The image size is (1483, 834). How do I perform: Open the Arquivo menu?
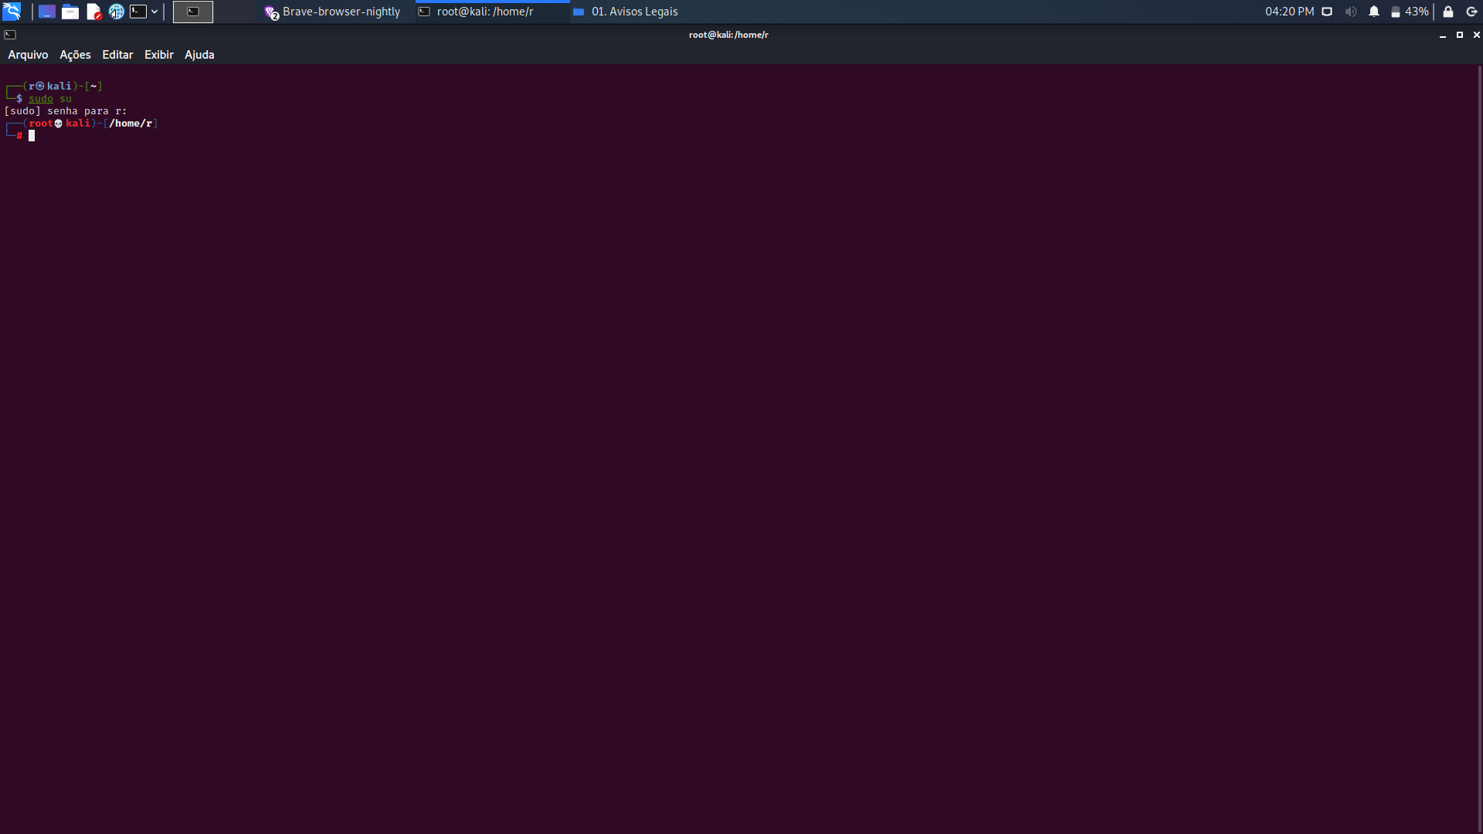28,55
